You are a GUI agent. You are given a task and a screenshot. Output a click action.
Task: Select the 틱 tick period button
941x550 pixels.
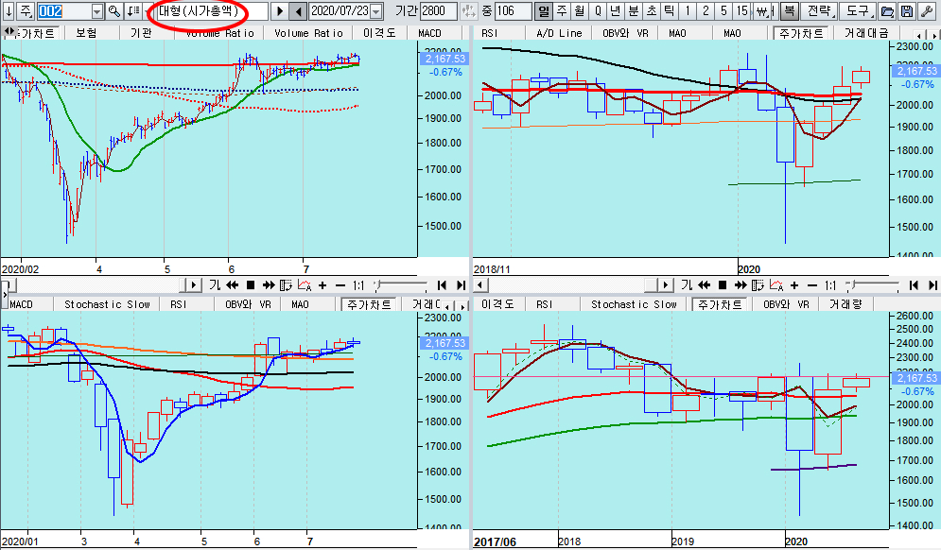(x=670, y=10)
